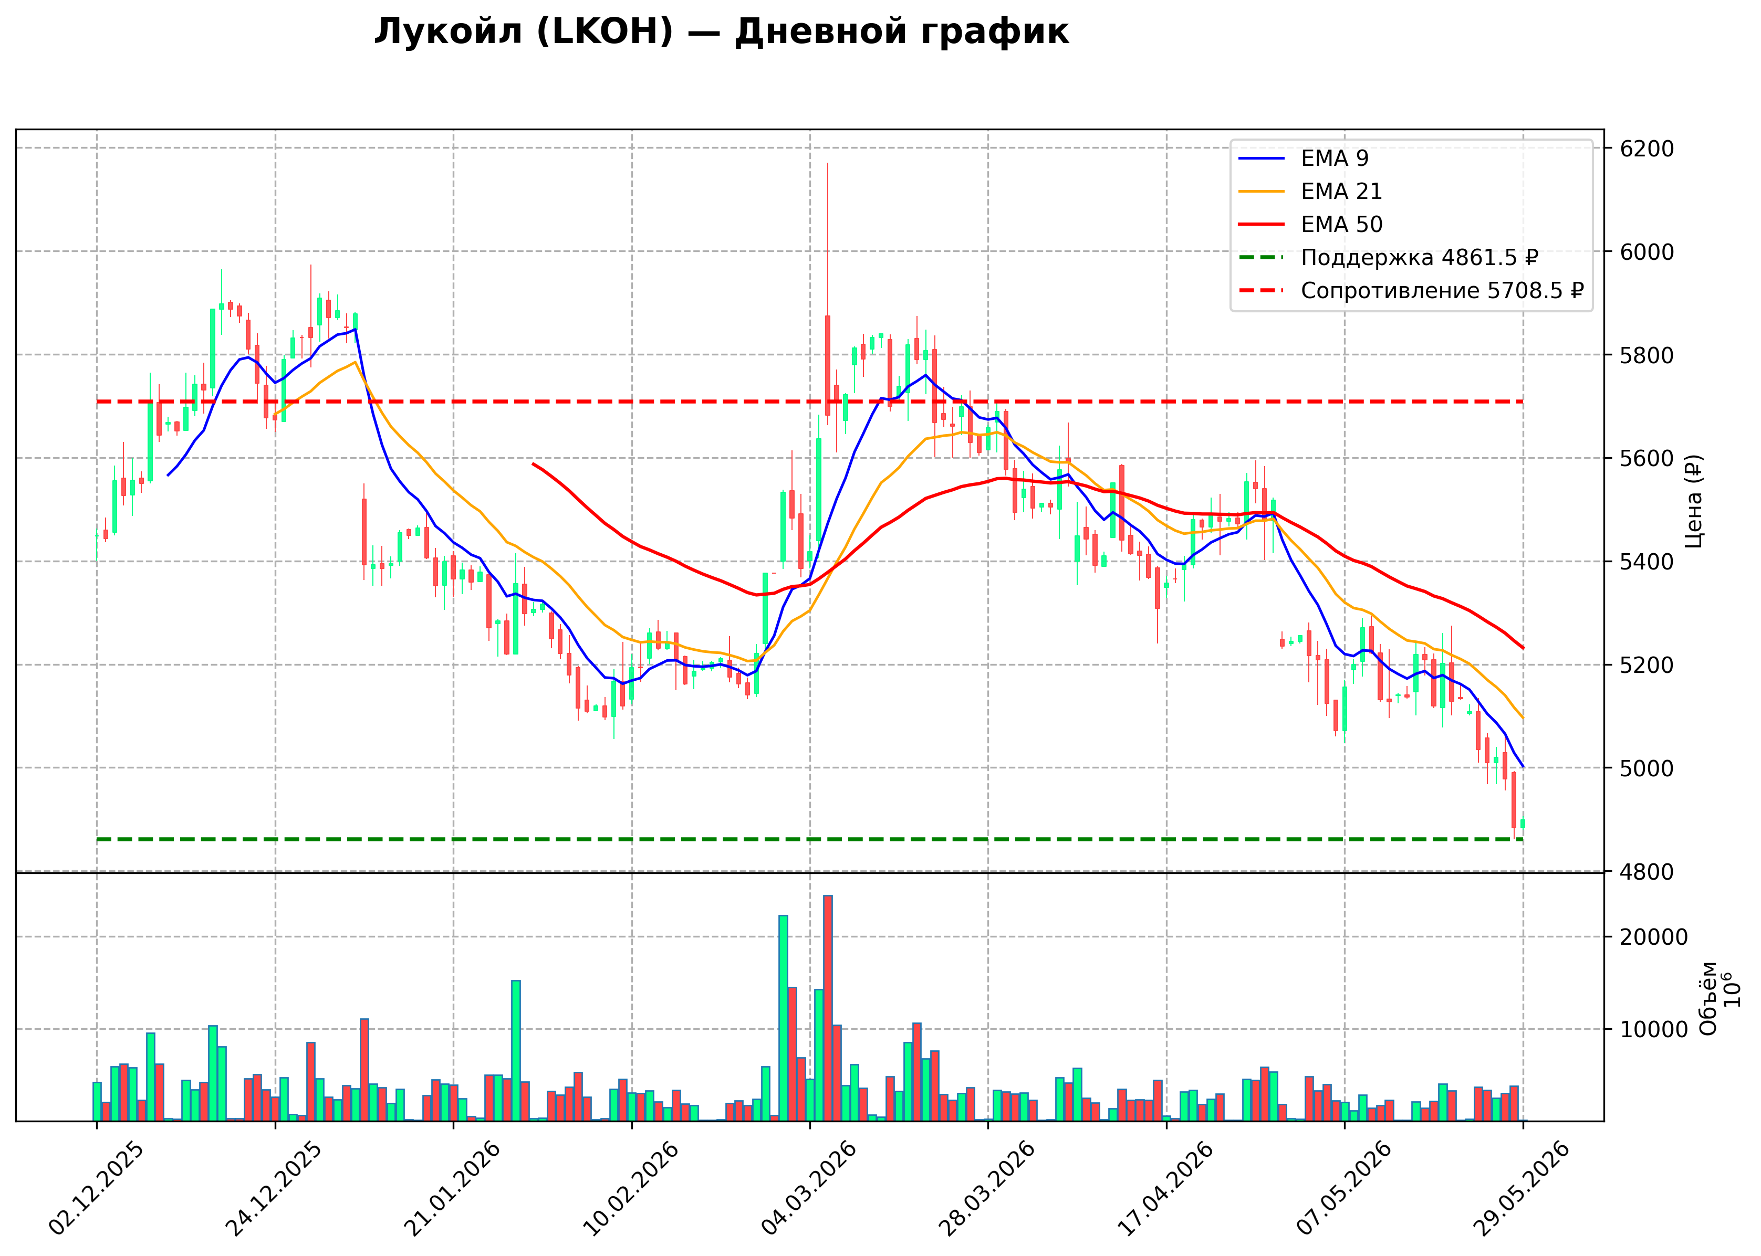Click the 17.04.2026 date axis label
1761x1256 pixels.
coord(1165,1188)
